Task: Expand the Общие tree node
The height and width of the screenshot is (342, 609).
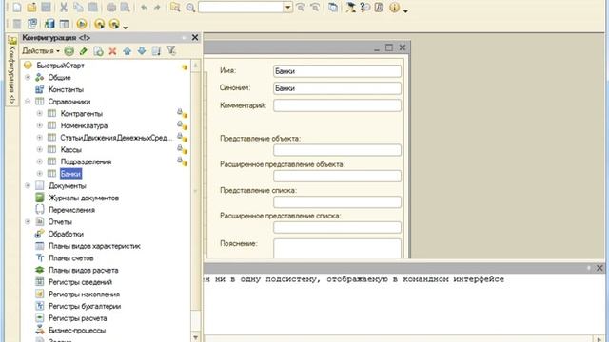Action: [x=28, y=78]
